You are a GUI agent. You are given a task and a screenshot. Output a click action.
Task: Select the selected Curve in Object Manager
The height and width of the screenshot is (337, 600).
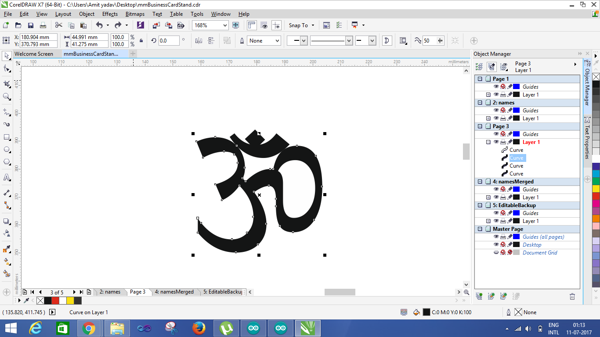tap(517, 158)
